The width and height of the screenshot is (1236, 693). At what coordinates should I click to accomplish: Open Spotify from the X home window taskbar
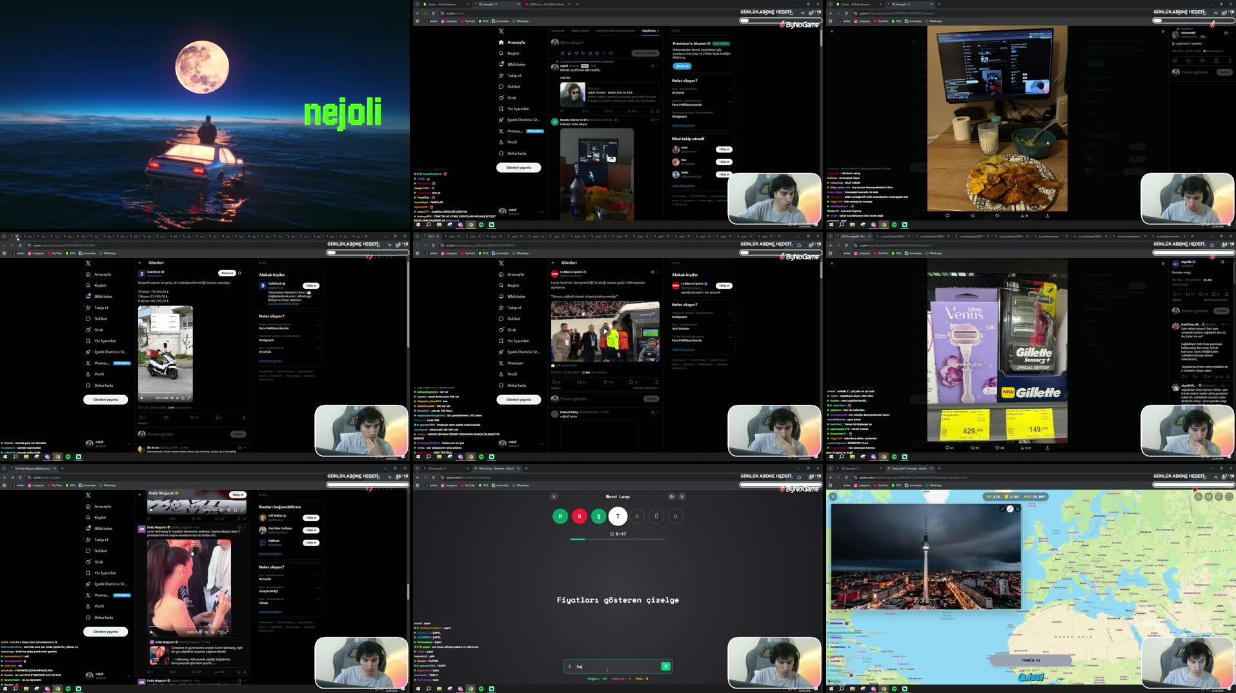click(481, 225)
